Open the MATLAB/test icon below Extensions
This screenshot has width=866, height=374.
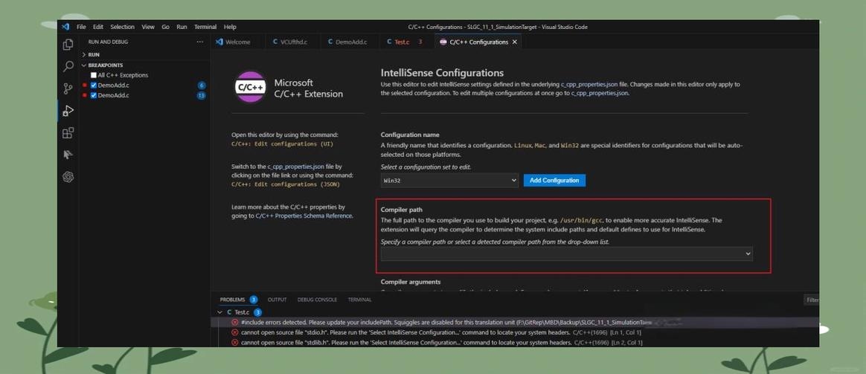(x=68, y=155)
